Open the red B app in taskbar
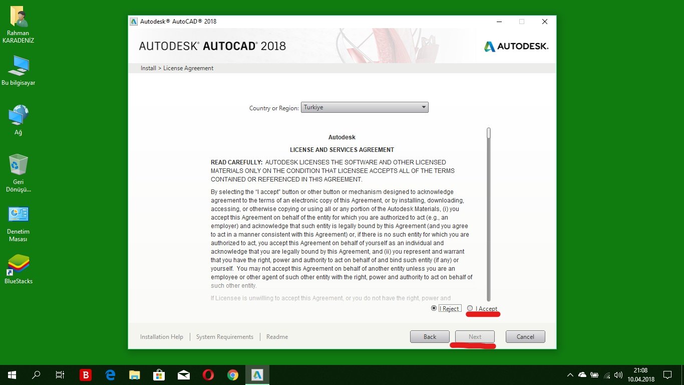The height and width of the screenshot is (385, 684). [x=86, y=375]
